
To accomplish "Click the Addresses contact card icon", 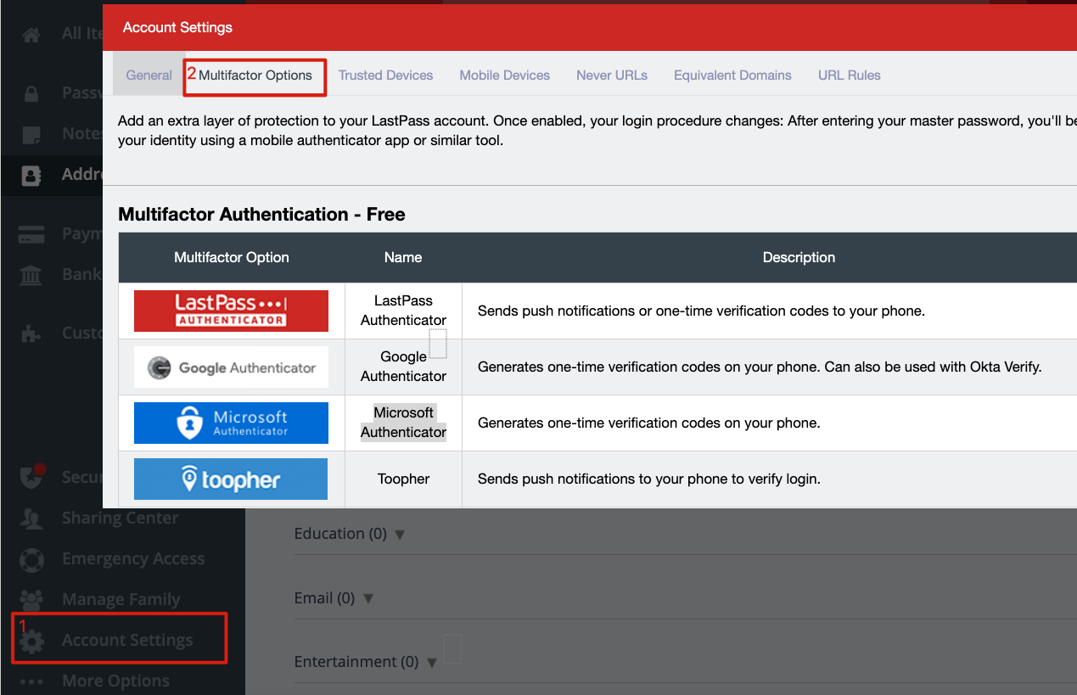I will 31,175.
